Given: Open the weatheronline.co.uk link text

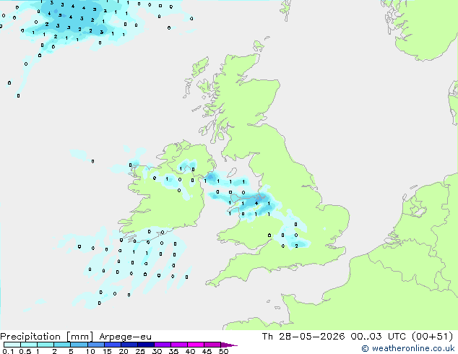Looking at the screenshot, I should (x=413, y=348).
